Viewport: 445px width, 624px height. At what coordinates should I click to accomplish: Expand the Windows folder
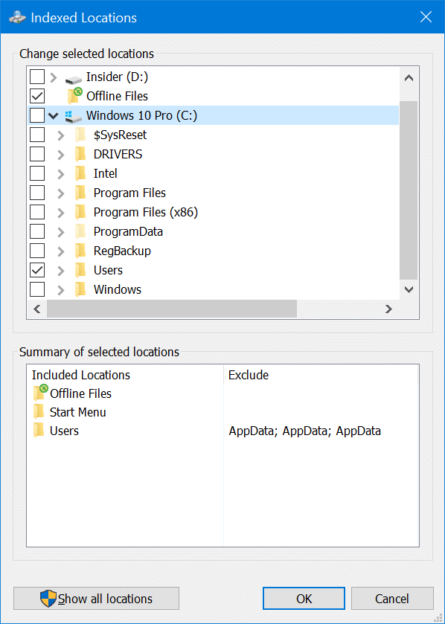coord(61,290)
